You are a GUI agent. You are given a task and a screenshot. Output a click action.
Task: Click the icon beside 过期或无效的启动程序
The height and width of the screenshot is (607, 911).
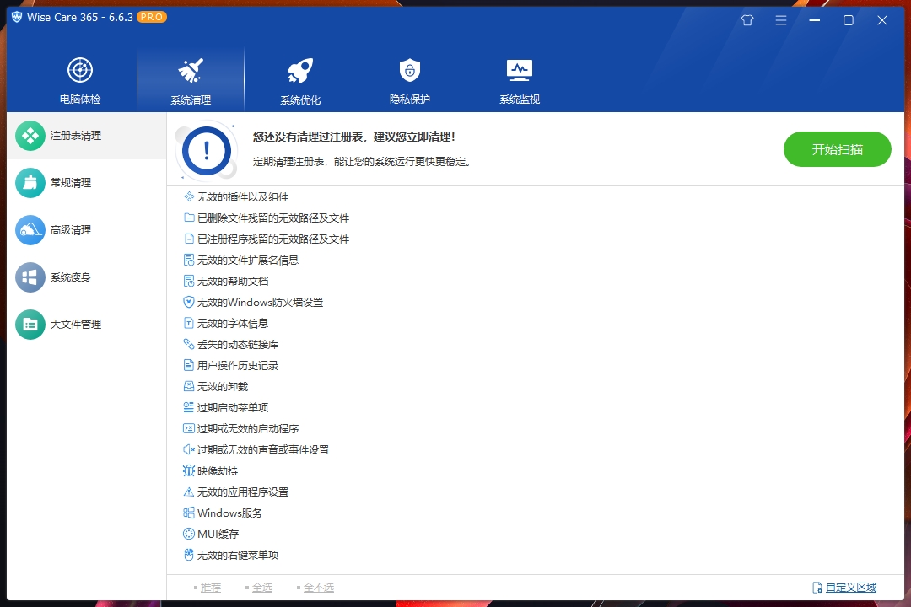pos(189,428)
